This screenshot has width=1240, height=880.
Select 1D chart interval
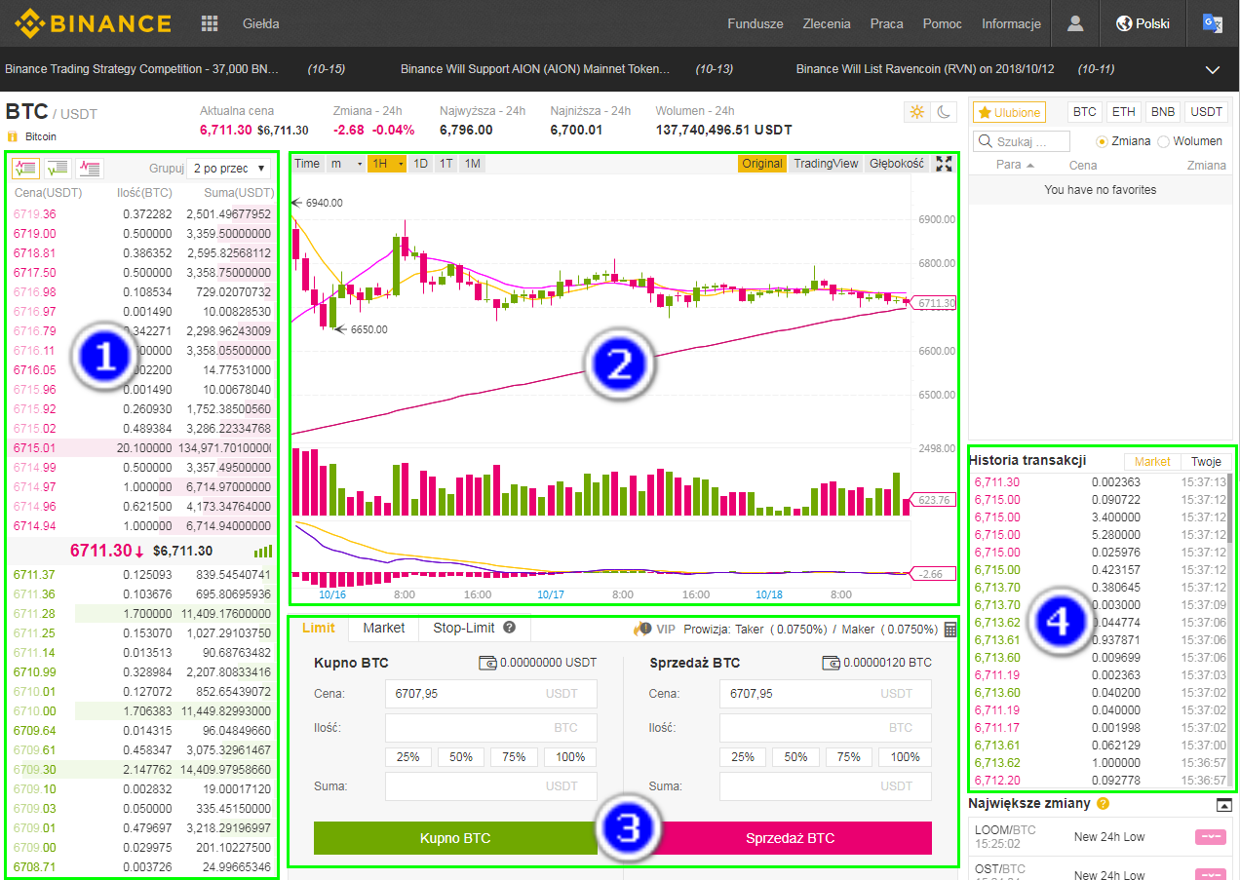pos(421,164)
